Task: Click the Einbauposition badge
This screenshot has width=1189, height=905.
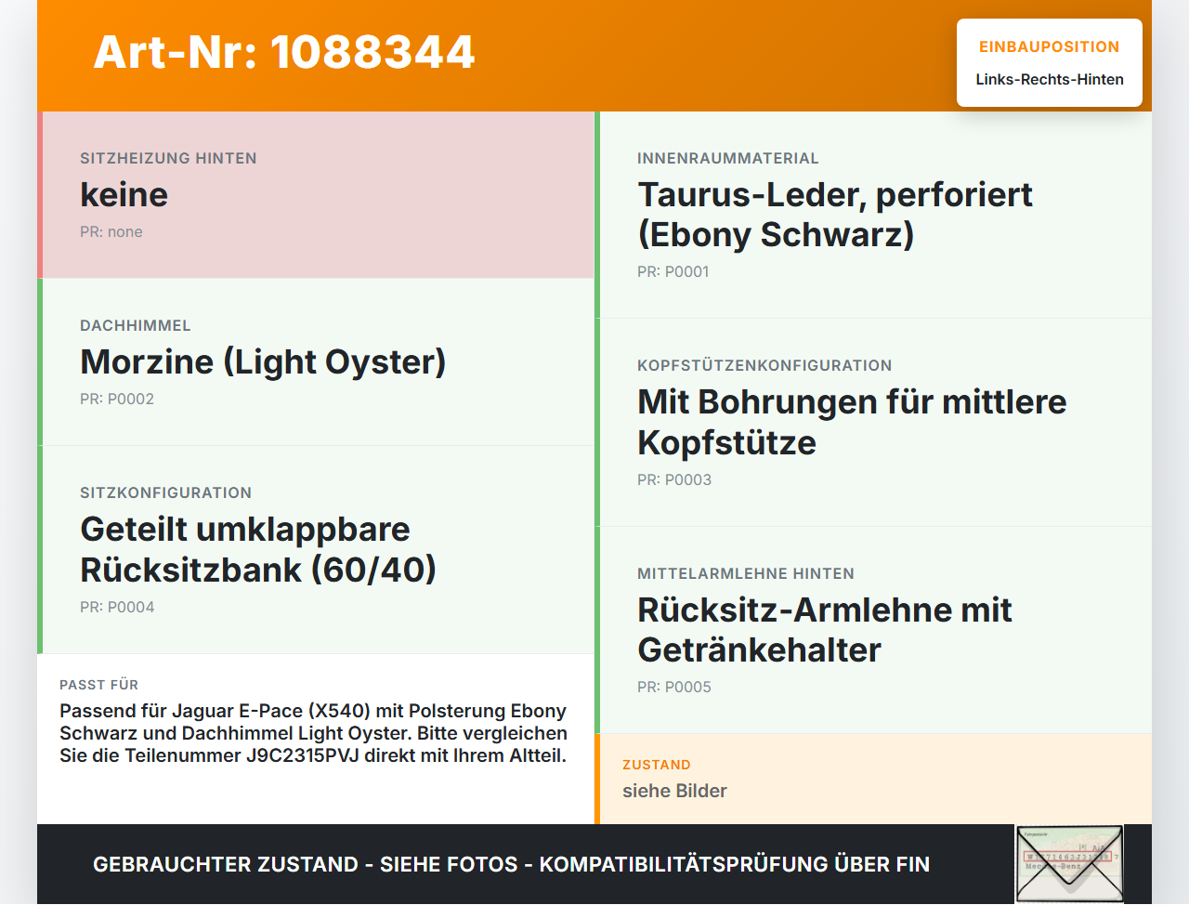Action: (x=1050, y=62)
